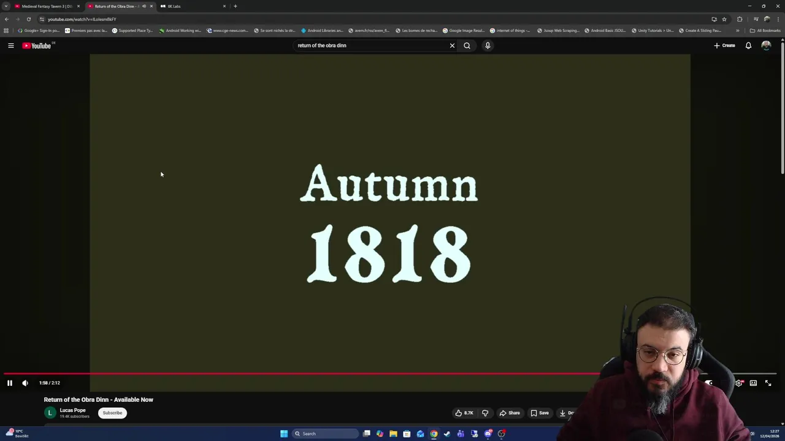Image resolution: width=785 pixels, height=441 pixels.
Task: Switch to theater mode
Action: tap(753, 383)
